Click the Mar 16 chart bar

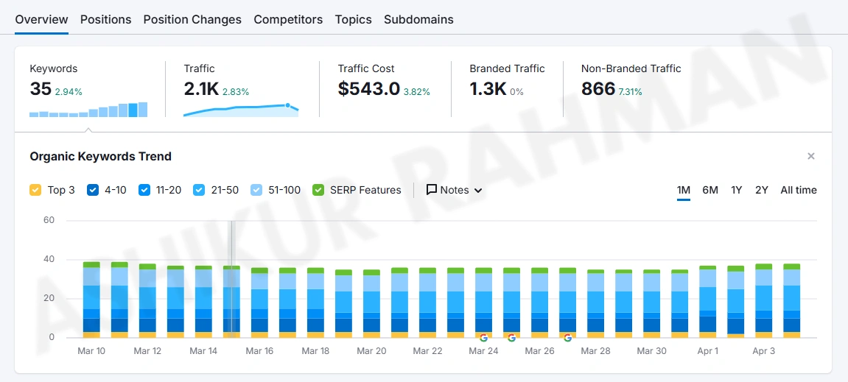pyautogui.click(x=259, y=303)
